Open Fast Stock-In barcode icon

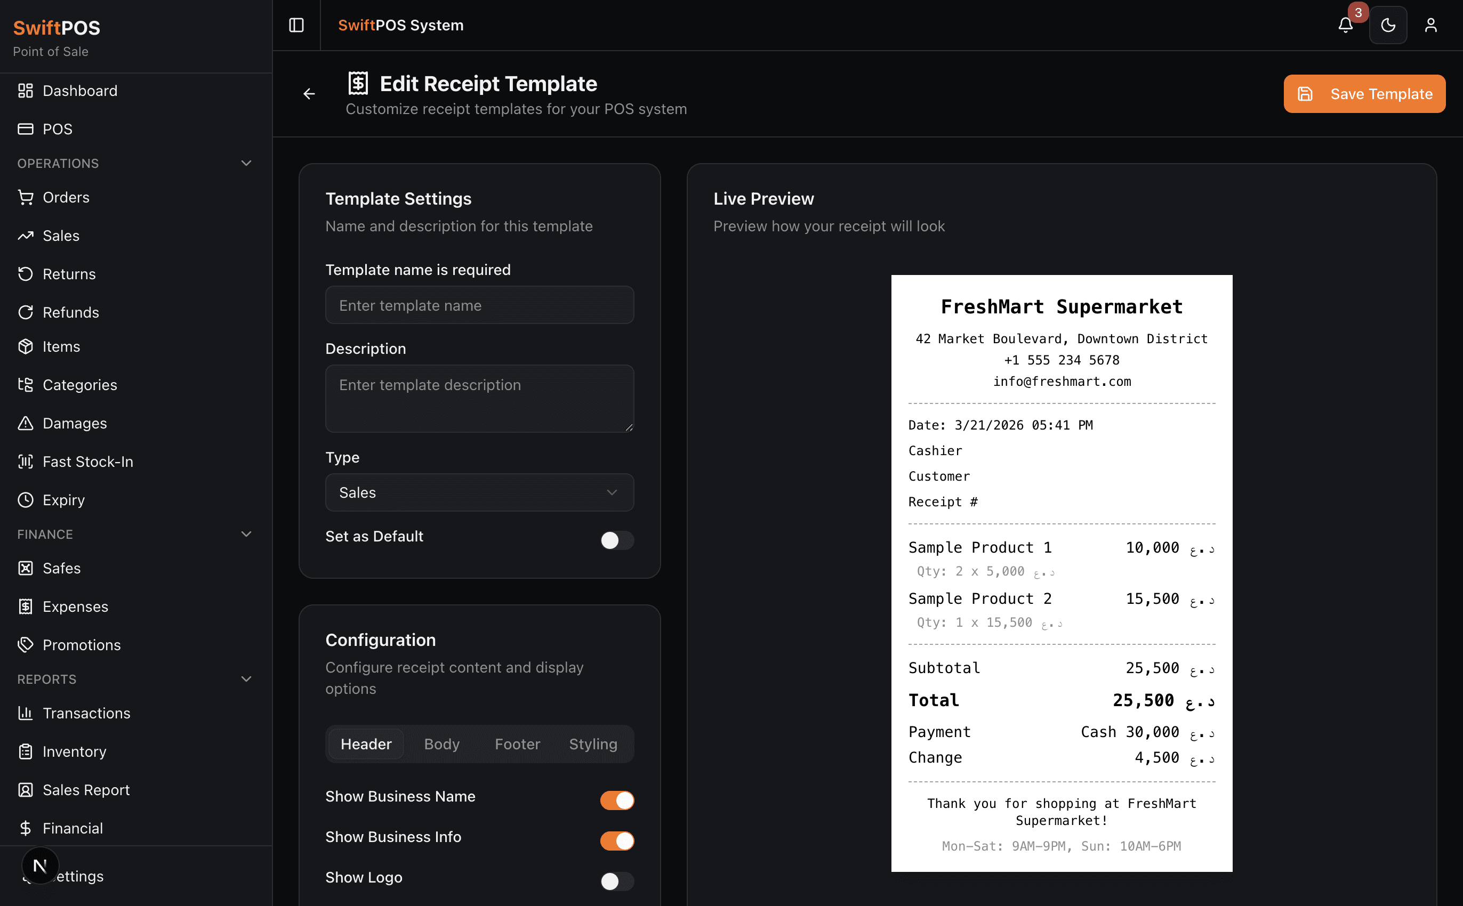(x=25, y=462)
